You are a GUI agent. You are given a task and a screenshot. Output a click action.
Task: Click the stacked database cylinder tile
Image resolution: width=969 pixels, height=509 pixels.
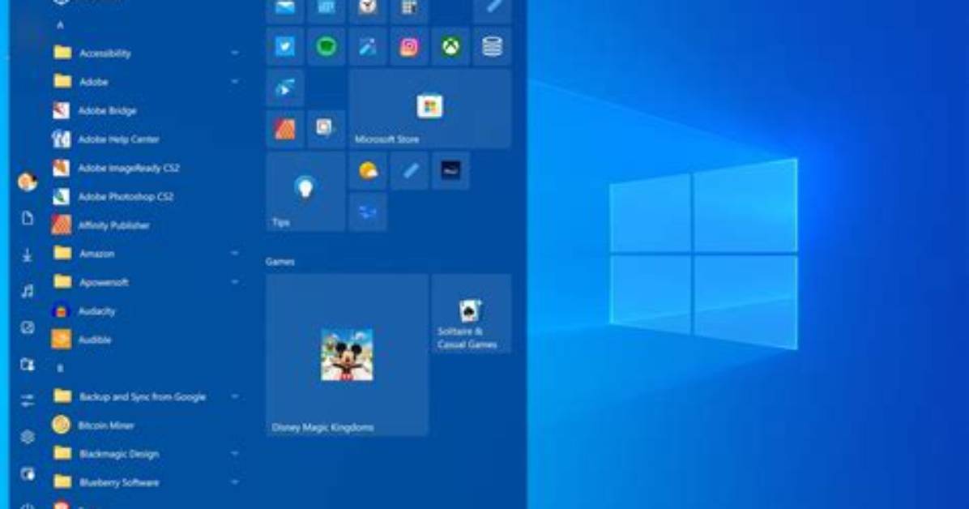[x=492, y=46]
